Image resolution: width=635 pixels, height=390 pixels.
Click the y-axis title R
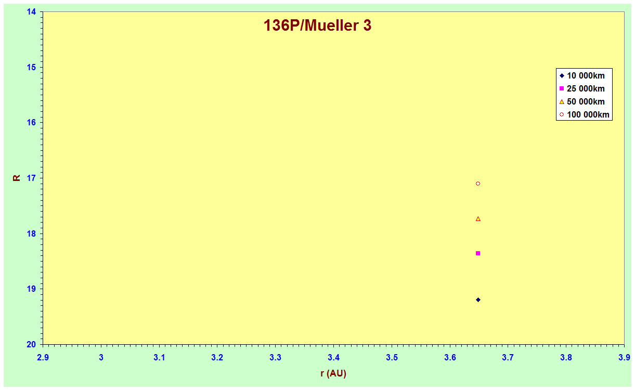17,178
